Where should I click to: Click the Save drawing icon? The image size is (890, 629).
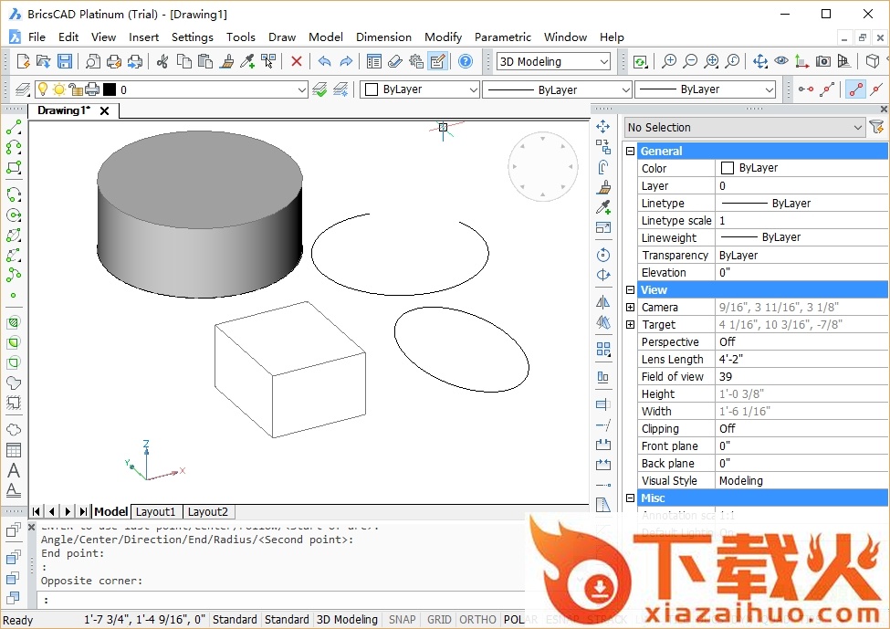click(x=65, y=61)
